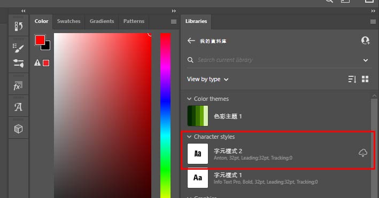Switch to grid view icon
Viewport: 379px width, 198px height.
click(365, 79)
